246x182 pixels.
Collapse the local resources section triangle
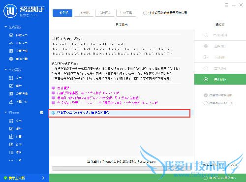click(x=6, y=70)
